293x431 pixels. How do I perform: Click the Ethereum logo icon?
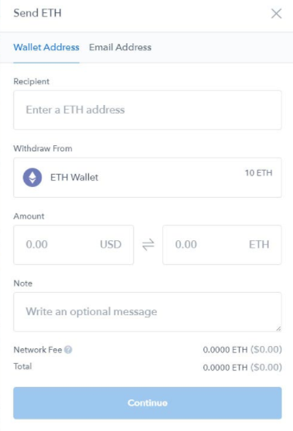(x=32, y=178)
